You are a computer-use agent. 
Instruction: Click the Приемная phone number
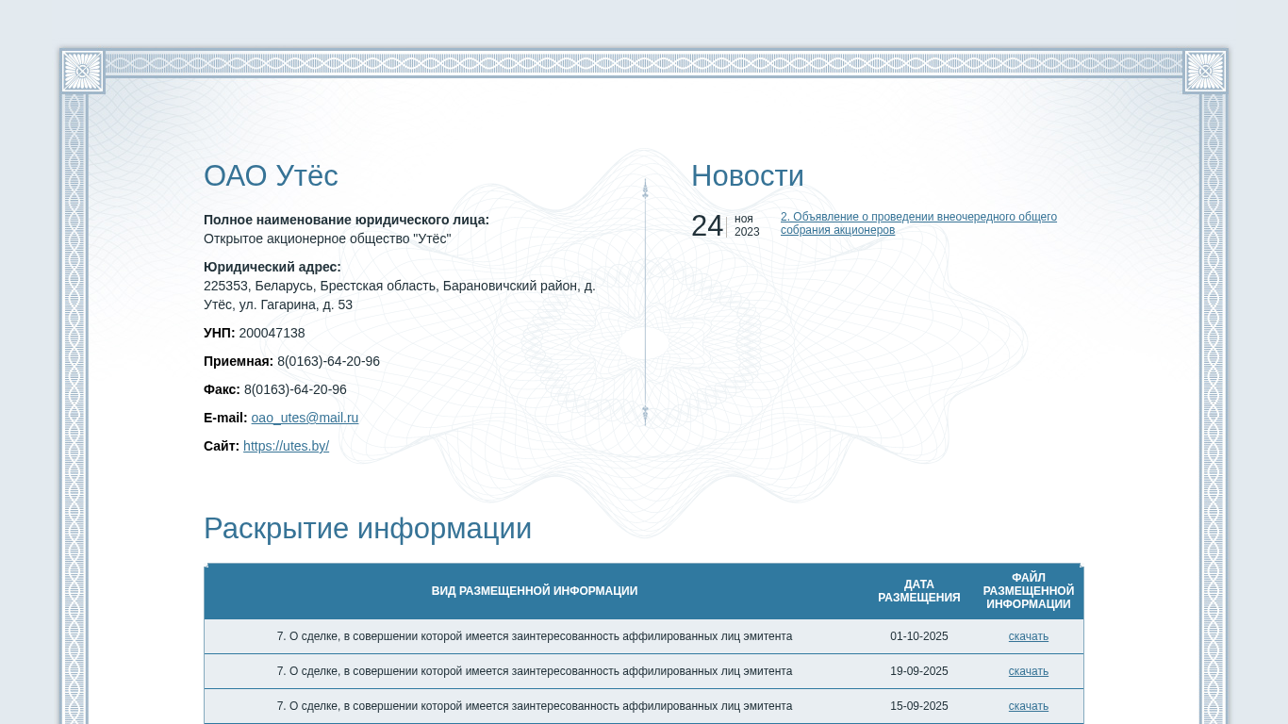click(328, 361)
